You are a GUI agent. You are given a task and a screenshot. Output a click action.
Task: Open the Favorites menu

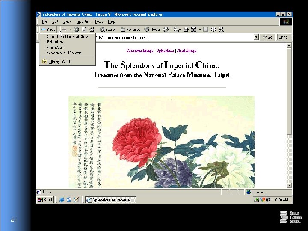[x=83, y=21]
